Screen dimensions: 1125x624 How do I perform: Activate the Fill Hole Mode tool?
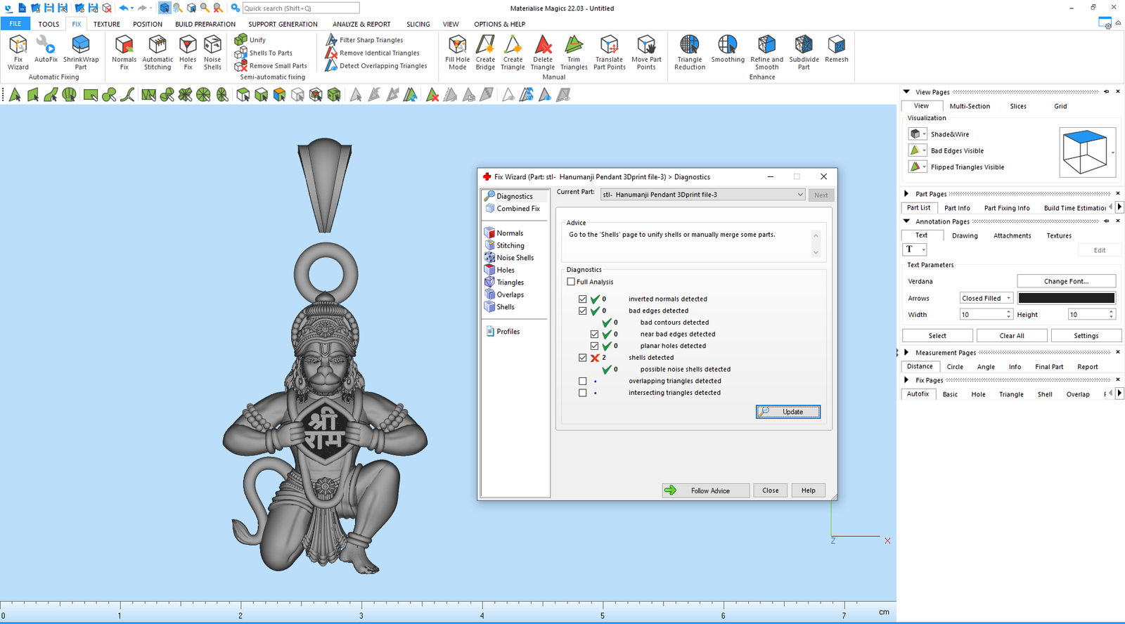[x=457, y=52]
